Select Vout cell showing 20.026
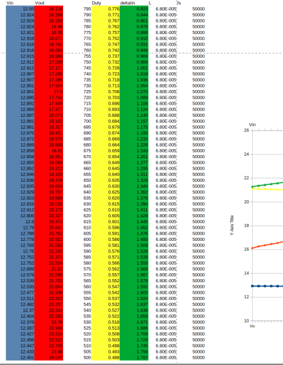Image resolution: width=283 pixels, height=365 pixels. click(49, 204)
